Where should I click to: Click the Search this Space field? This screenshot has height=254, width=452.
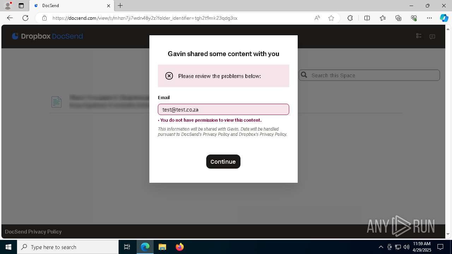coord(369,75)
